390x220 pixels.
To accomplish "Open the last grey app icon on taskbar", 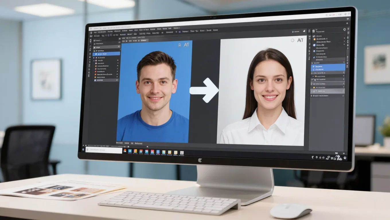I will (182, 153).
